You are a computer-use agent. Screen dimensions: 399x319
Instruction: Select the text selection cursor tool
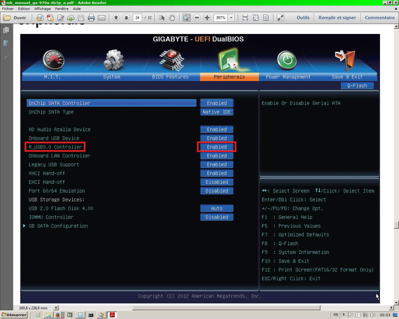[162, 18]
